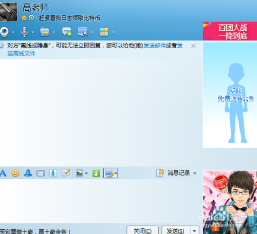The image size is (257, 234).
Task: Click the info icon in offline notice
Action: tap(2, 46)
